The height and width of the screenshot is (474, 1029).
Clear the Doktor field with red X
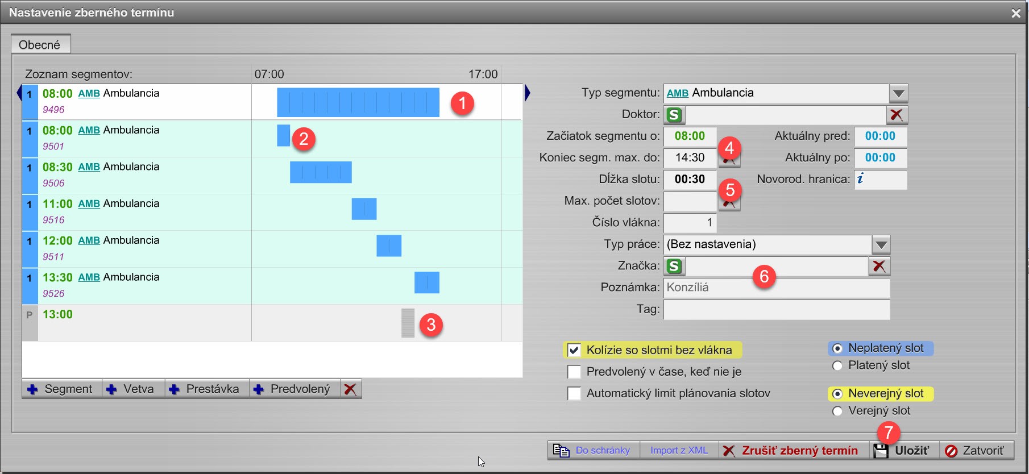coord(897,115)
